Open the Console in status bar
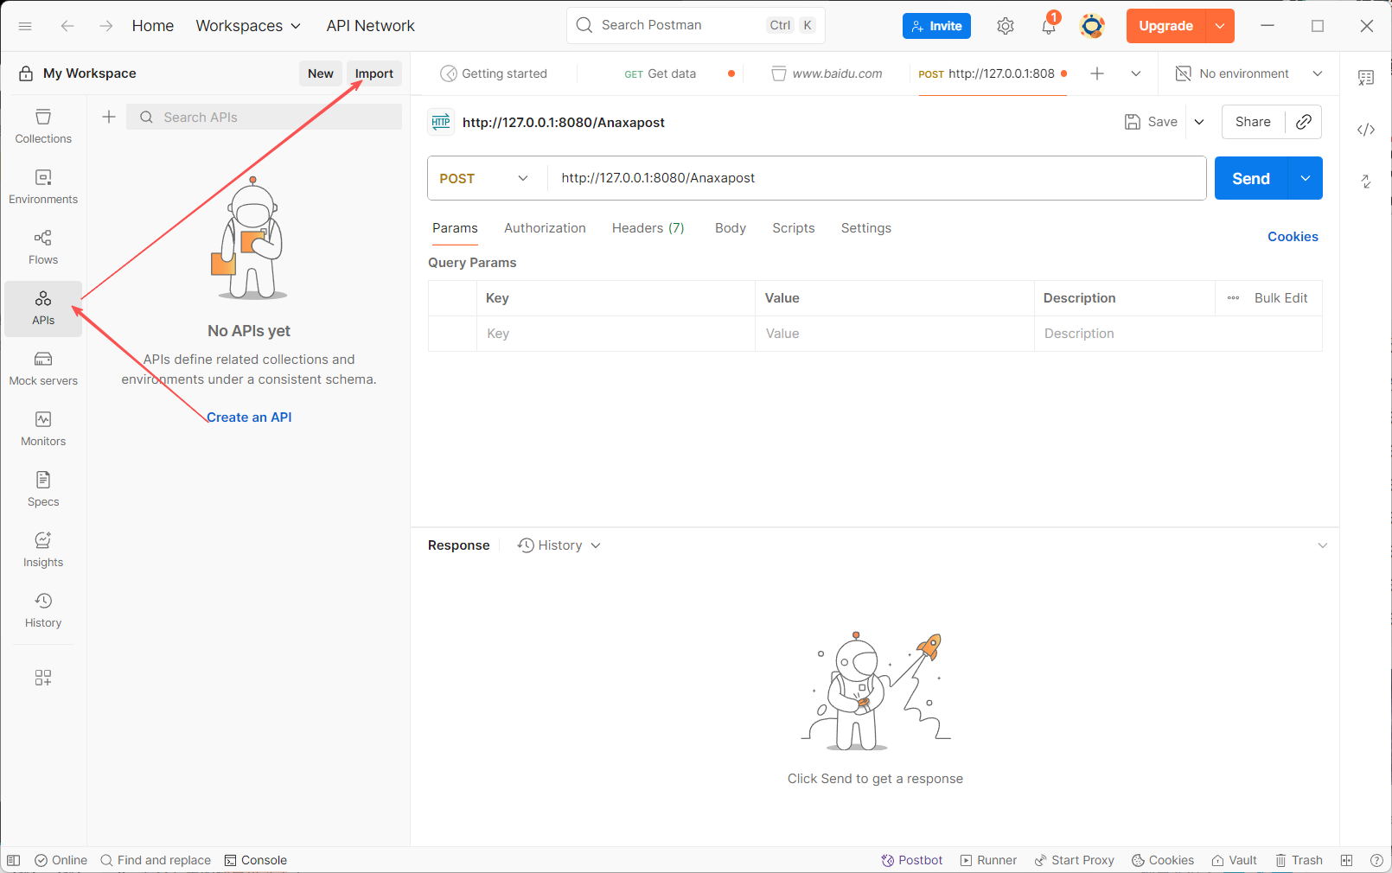 256,860
